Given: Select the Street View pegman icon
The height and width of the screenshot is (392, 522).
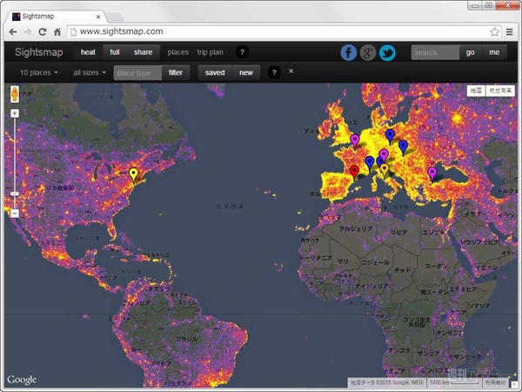Looking at the screenshot, I should pyautogui.click(x=14, y=94).
